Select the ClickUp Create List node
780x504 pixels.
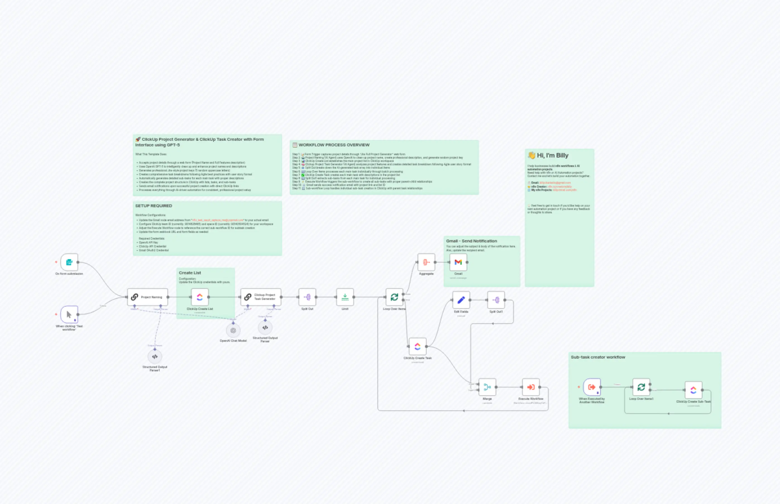pos(200,297)
